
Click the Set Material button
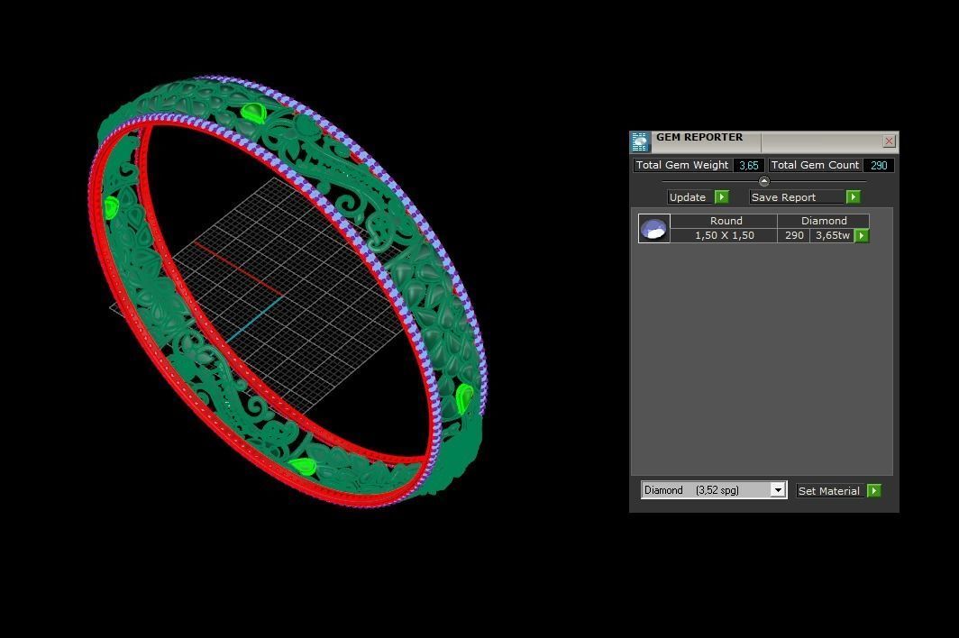tap(829, 490)
